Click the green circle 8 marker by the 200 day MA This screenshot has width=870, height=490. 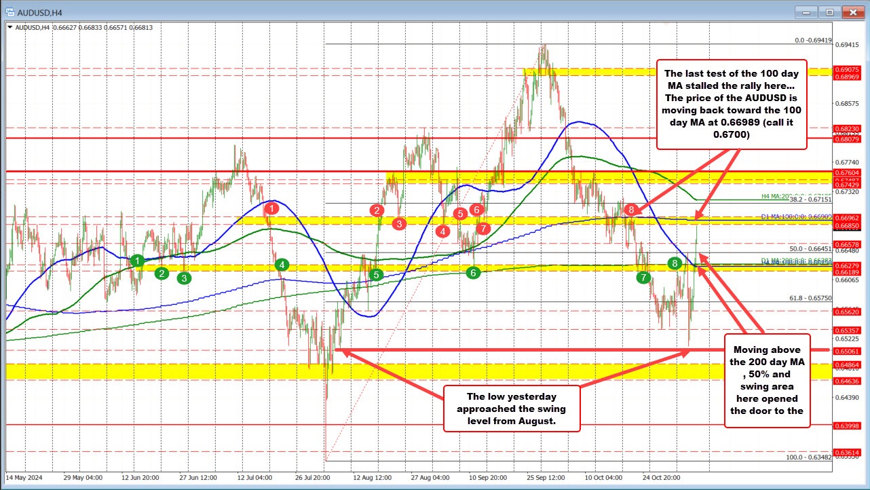[x=674, y=263]
